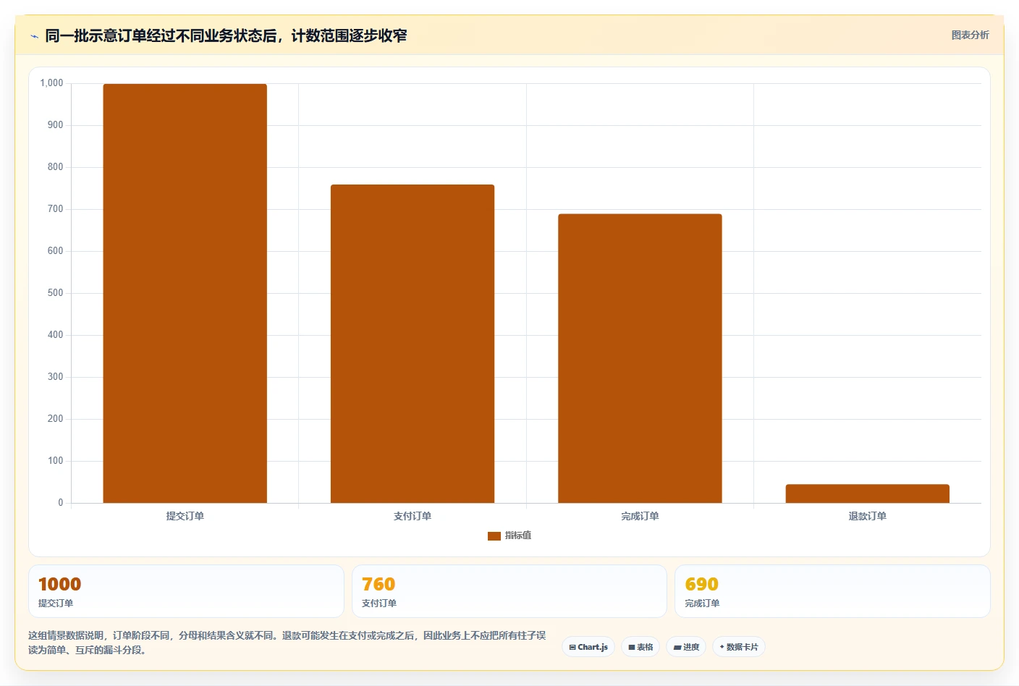Click the 完成订单 bar in the chart

640,358
